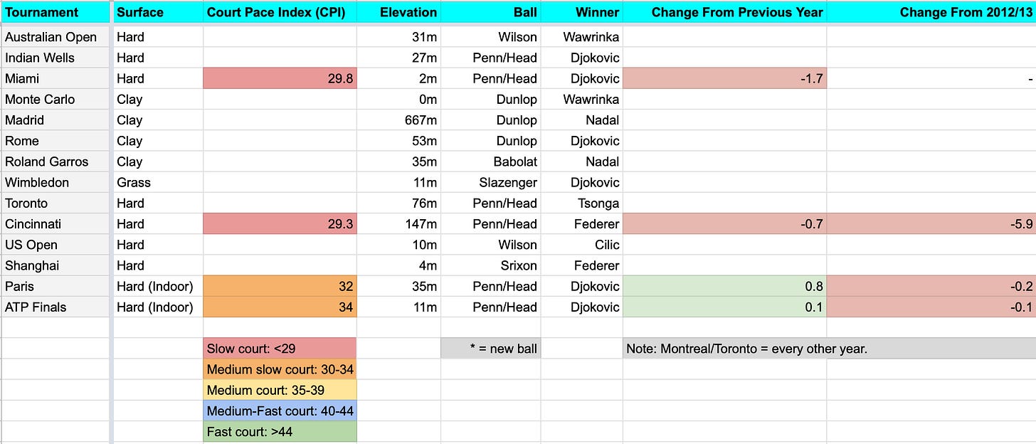This screenshot has height=444, width=1036.
Task: Click the Montreal/Toronto note cell
Action: point(829,349)
